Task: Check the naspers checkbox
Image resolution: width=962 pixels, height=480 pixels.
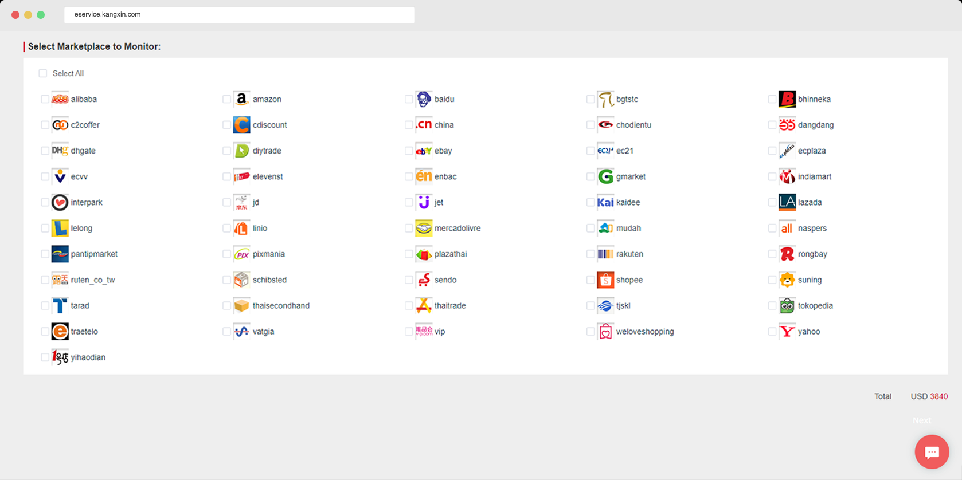Action: [x=772, y=228]
